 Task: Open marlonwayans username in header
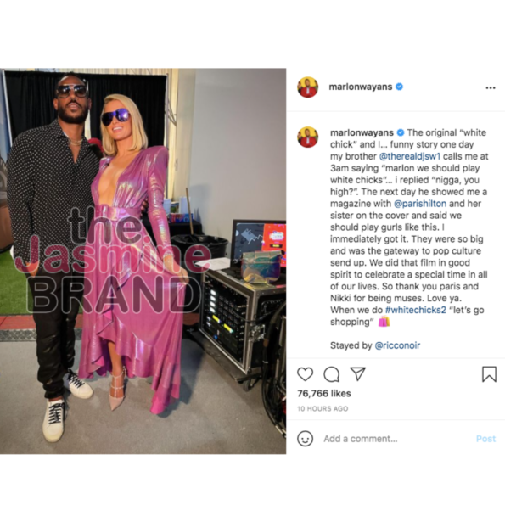coord(361,87)
